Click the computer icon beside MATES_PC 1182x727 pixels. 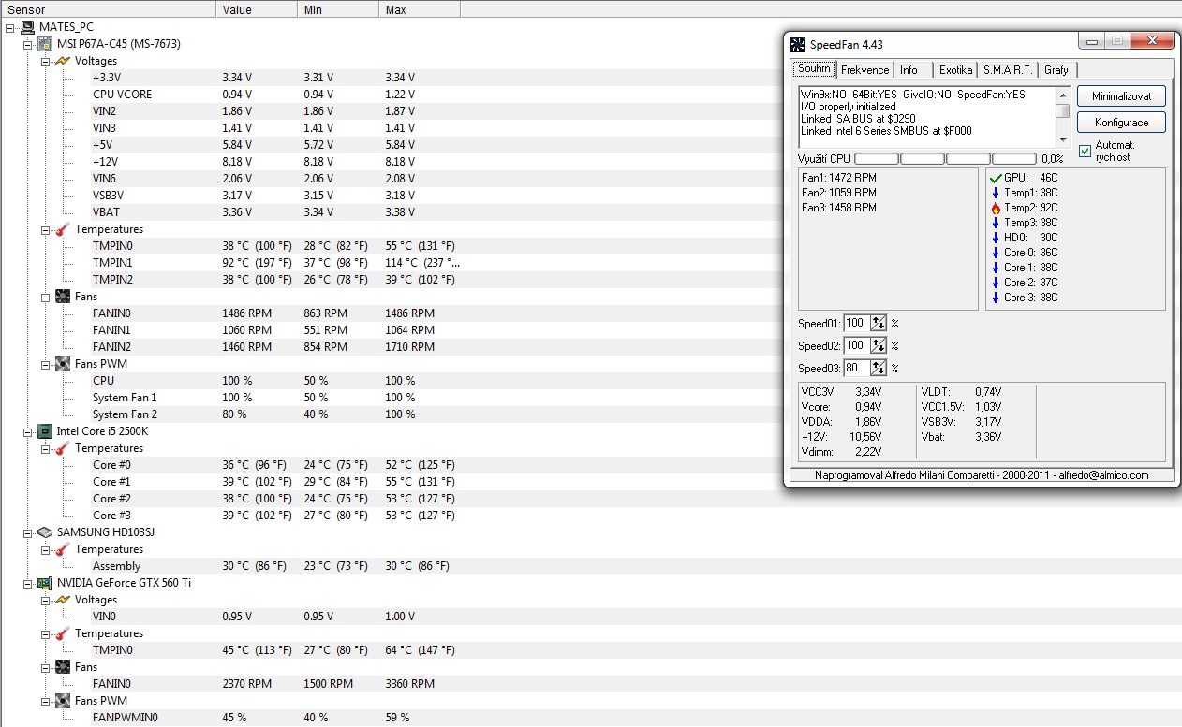[x=27, y=27]
